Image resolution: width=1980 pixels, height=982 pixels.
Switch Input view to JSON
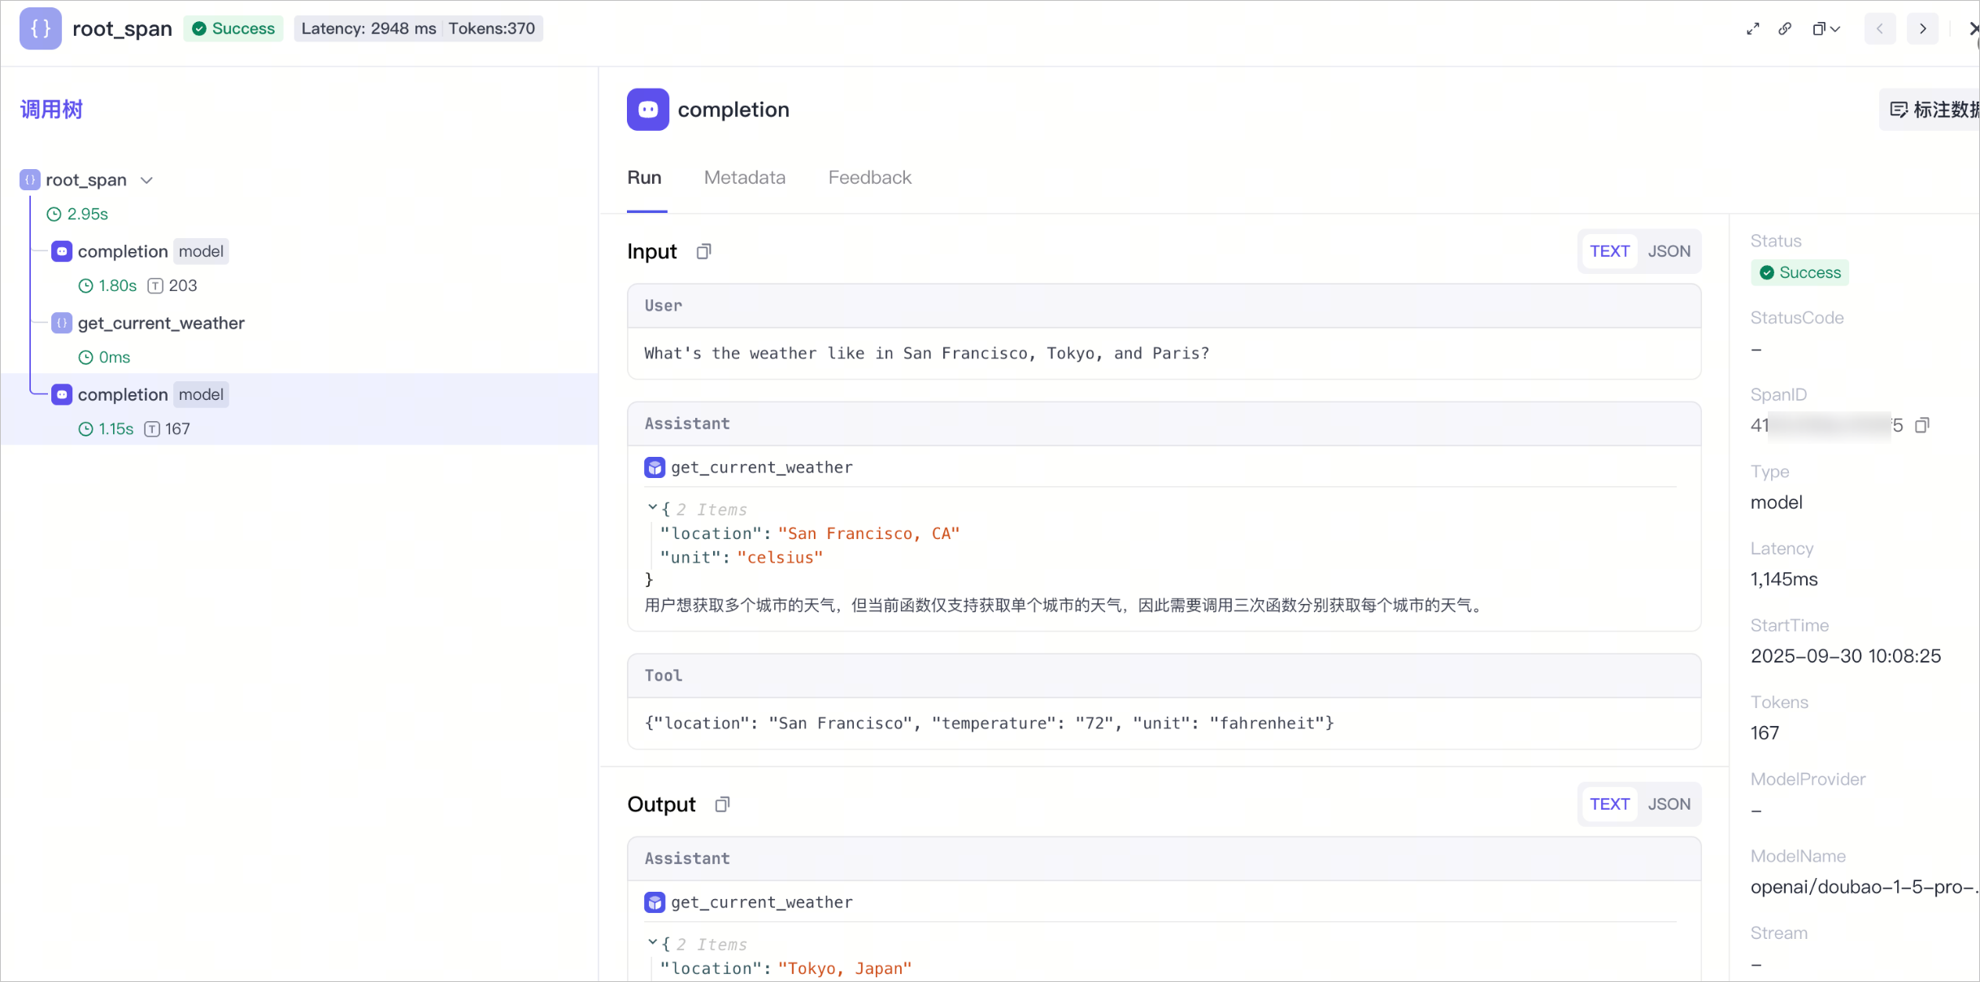(1669, 252)
